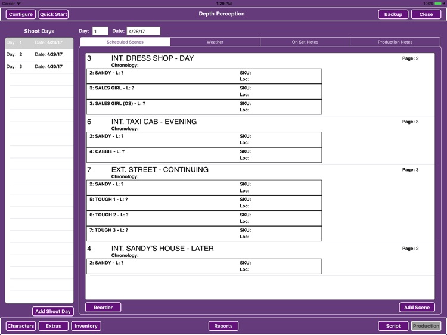Open Reports from the bottom bar
Image resolution: width=447 pixels, height=335 pixels.
pos(223,326)
